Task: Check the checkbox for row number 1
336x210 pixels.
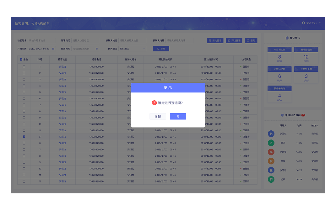Action: click(x=24, y=67)
